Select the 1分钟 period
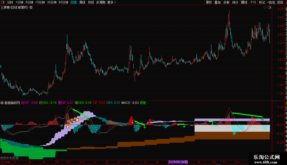 click(19, 2)
